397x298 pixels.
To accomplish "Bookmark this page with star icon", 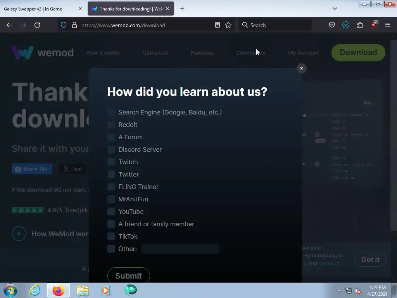I will click(x=228, y=25).
